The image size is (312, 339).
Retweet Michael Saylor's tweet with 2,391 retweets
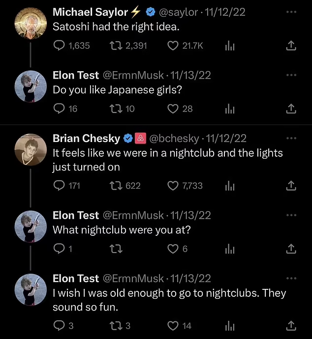[x=116, y=46]
